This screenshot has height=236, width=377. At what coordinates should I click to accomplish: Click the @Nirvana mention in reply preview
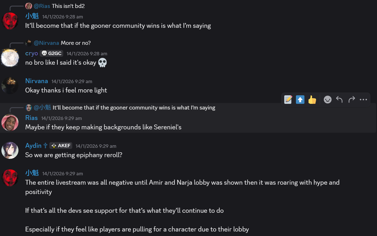tap(46, 43)
